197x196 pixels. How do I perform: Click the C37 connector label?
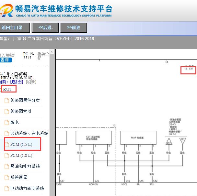(x=63, y=181)
